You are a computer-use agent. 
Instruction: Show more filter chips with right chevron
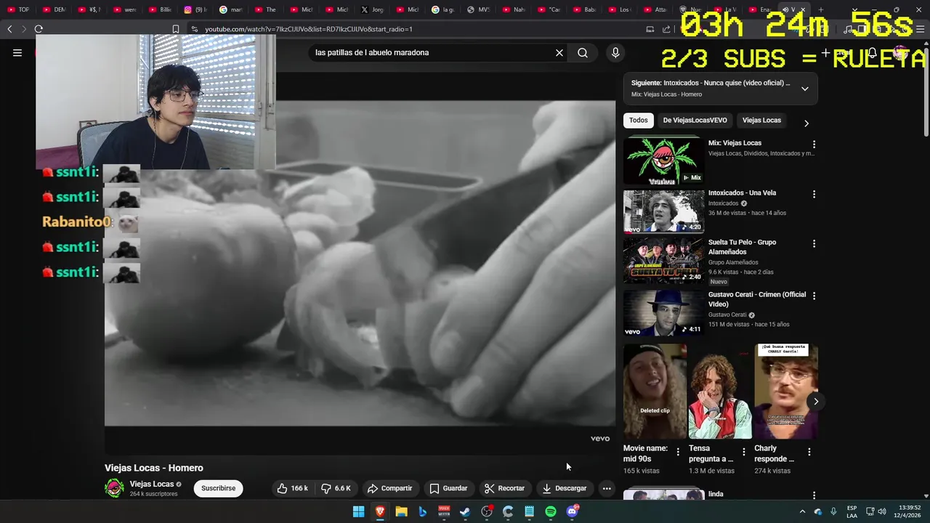coord(806,123)
